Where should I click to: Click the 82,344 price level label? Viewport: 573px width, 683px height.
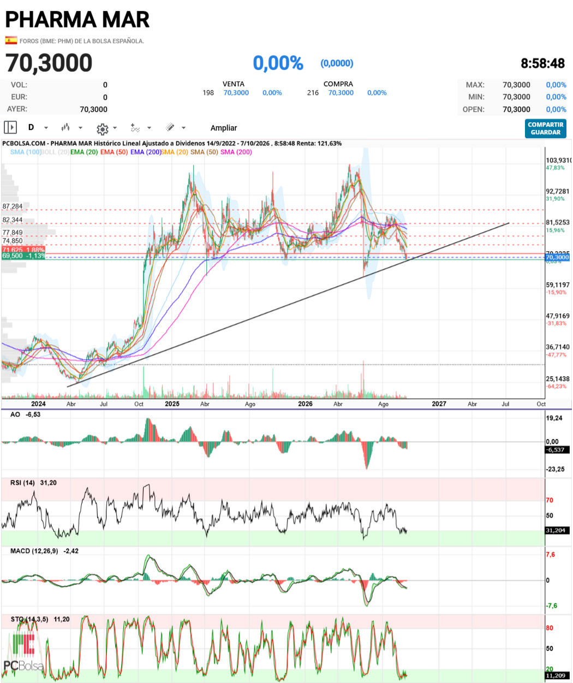coord(13,220)
